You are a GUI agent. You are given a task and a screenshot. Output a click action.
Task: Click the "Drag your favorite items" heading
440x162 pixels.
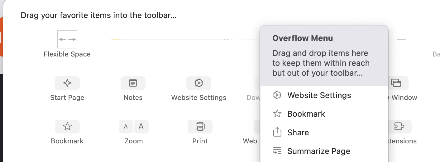[x=98, y=15]
